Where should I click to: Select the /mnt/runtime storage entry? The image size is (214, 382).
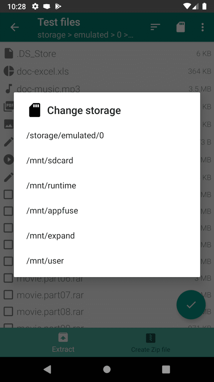click(x=51, y=186)
